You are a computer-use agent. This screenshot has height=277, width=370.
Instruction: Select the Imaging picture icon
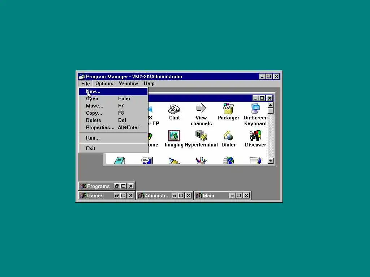pyautogui.click(x=174, y=136)
